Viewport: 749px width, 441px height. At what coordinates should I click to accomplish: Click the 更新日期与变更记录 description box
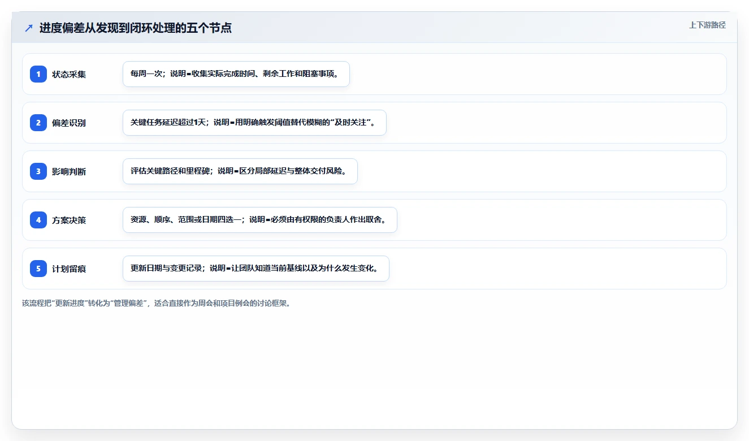coord(256,269)
